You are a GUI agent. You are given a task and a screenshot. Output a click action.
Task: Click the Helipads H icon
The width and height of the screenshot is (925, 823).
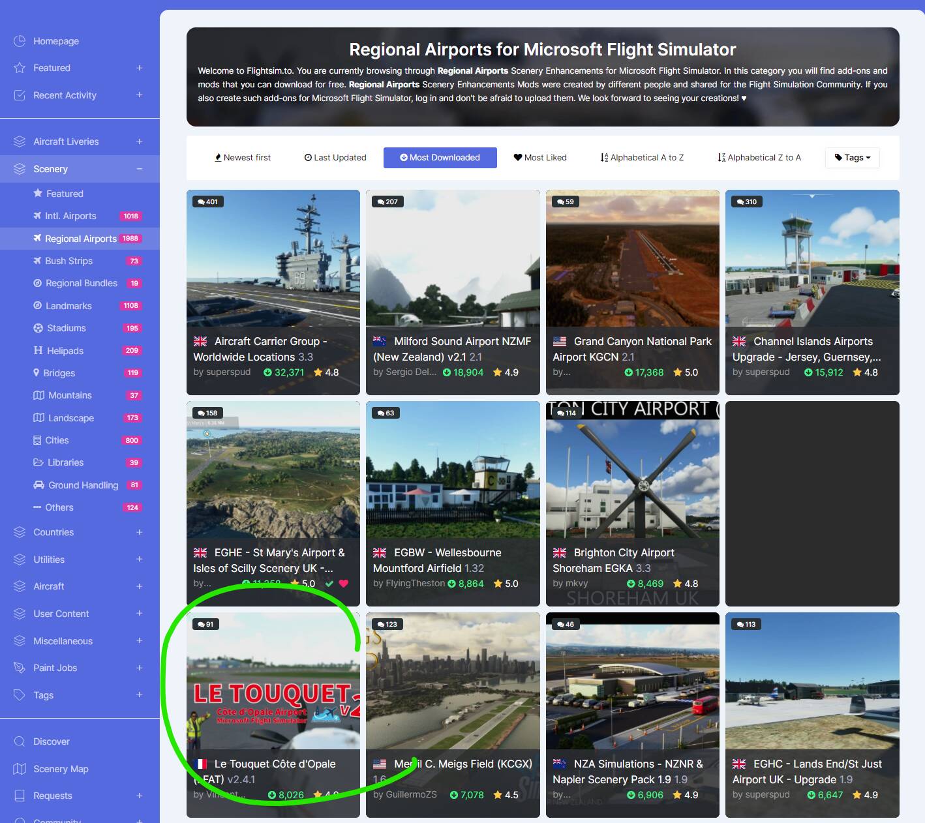[x=38, y=351]
